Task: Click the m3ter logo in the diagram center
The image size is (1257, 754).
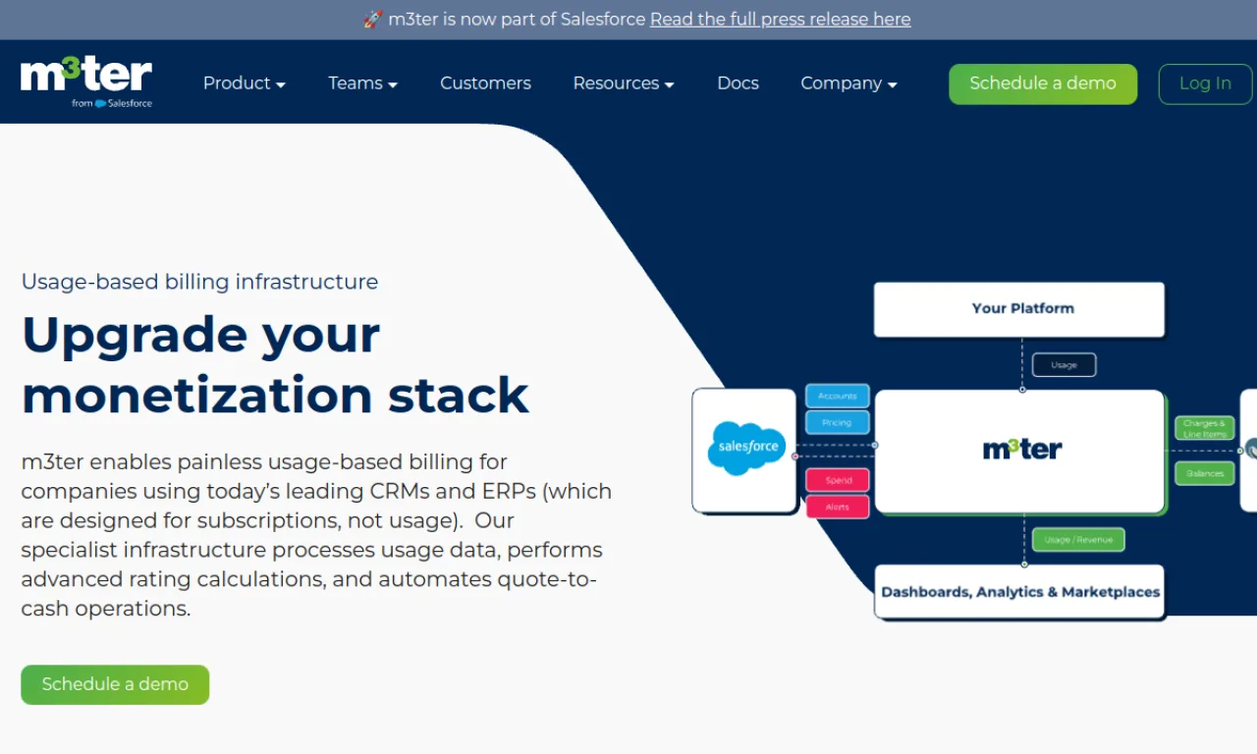Action: pos(1022,449)
